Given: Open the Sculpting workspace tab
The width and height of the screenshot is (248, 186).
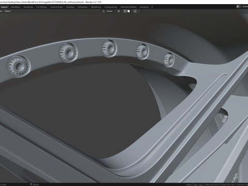Looking at the screenshot, I should [28, 7].
